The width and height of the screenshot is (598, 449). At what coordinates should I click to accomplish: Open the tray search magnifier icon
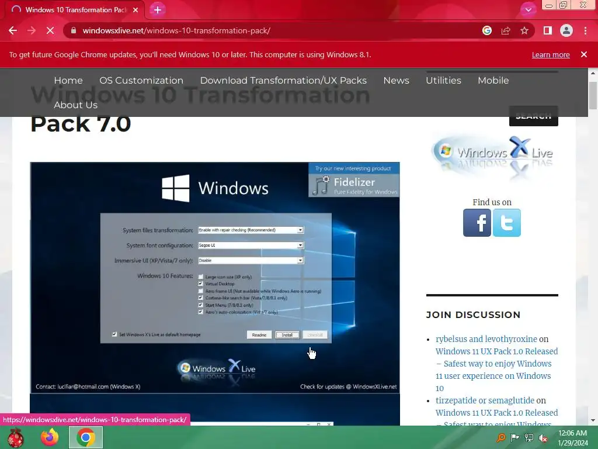coord(501,437)
